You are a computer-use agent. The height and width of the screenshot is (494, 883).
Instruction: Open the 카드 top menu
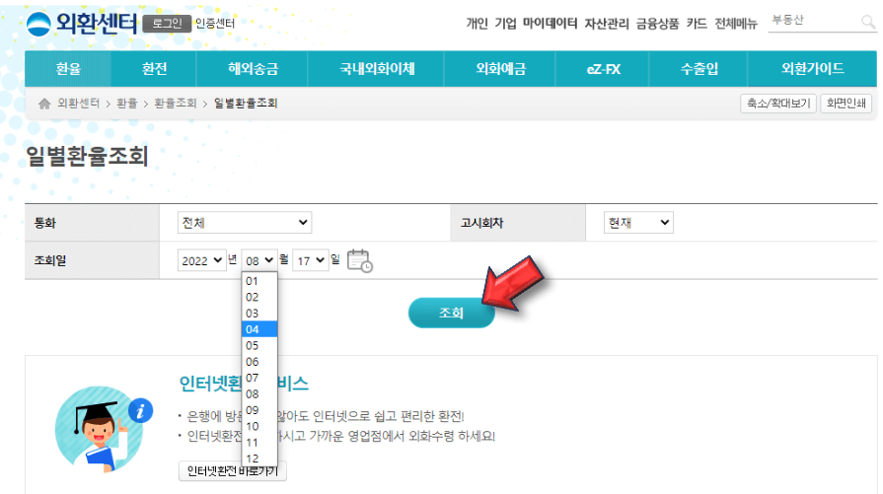(x=697, y=23)
